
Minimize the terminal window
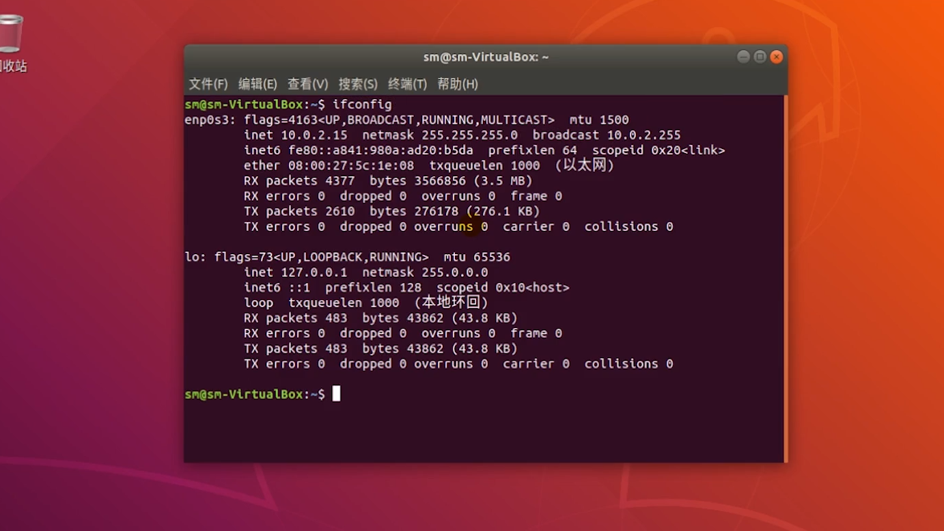coord(743,57)
